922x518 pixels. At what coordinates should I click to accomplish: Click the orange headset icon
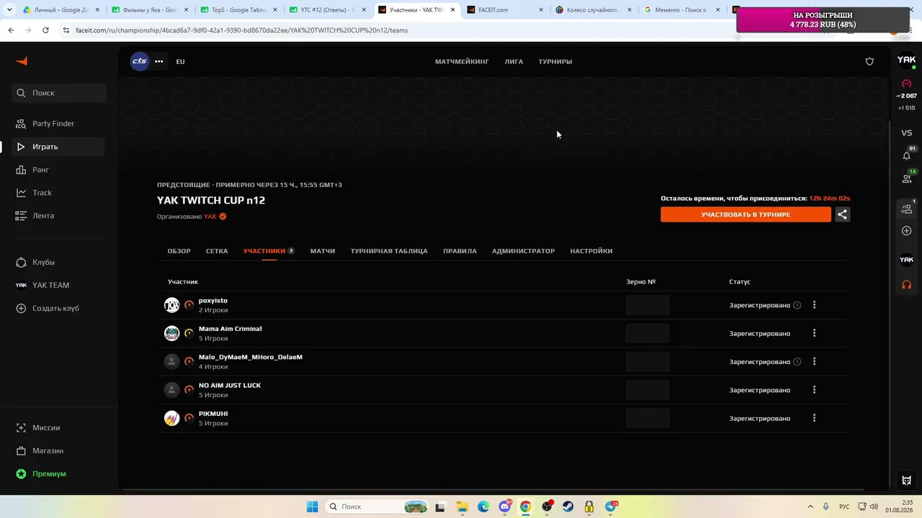click(x=906, y=285)
